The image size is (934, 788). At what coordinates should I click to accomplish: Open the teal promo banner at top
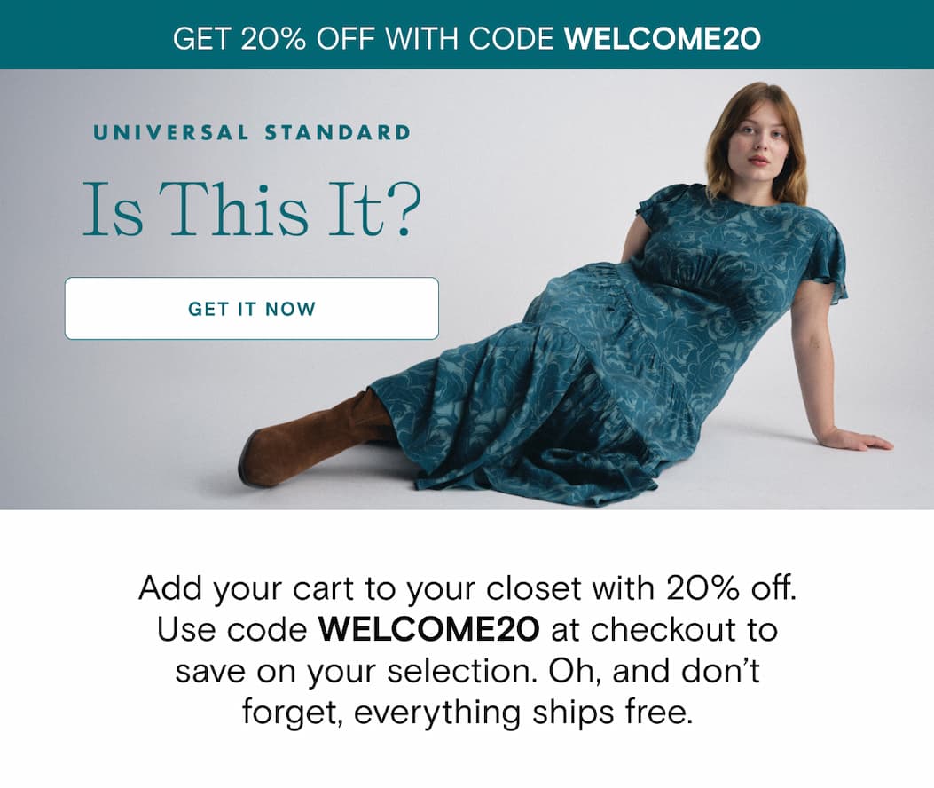(x=467, y=35)
